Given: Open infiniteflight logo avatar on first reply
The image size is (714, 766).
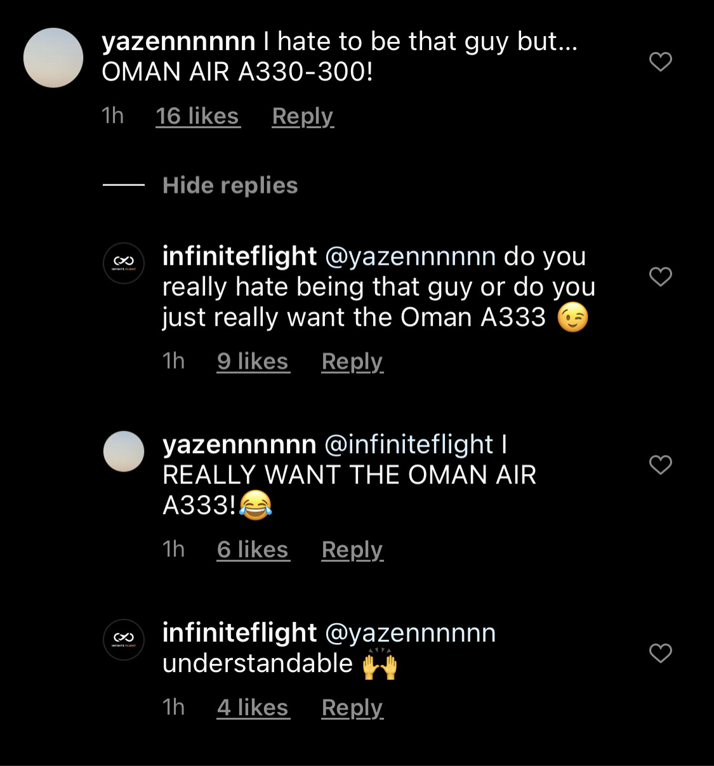Looking at the screenshot, I should pyautogui.click(x=124, y=263).
